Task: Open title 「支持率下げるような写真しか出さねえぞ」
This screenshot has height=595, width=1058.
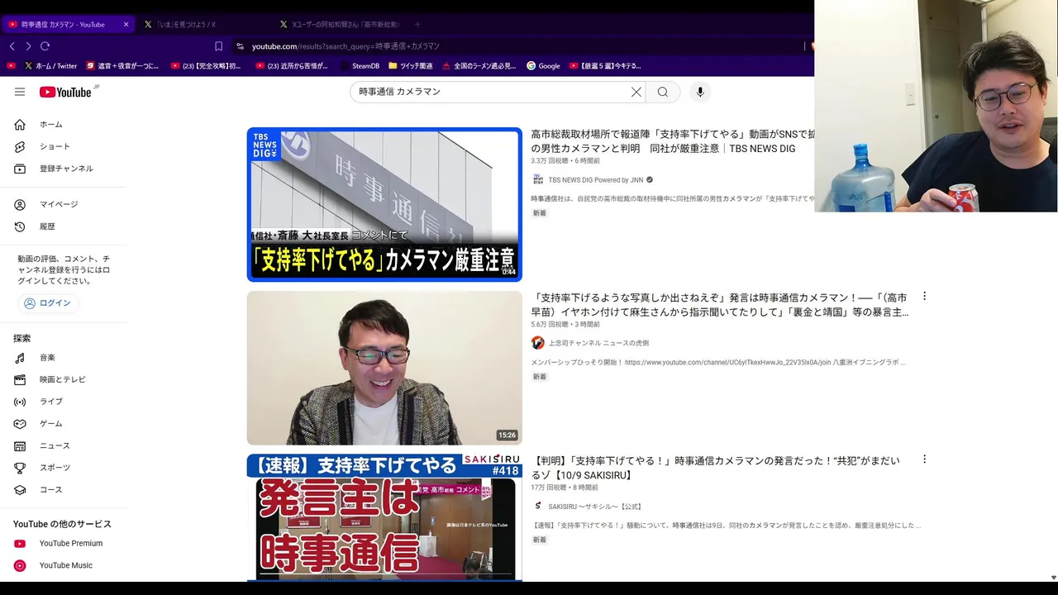Action: (720, 305)
